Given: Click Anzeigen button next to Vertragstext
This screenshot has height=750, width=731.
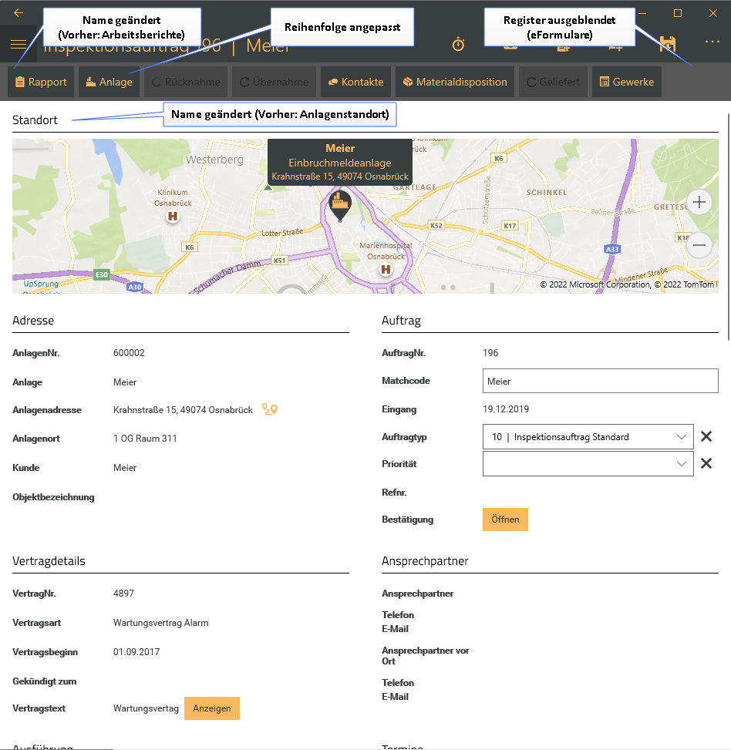Looking at the screenshot, I should pyautogui.click(x=212, y=708).
